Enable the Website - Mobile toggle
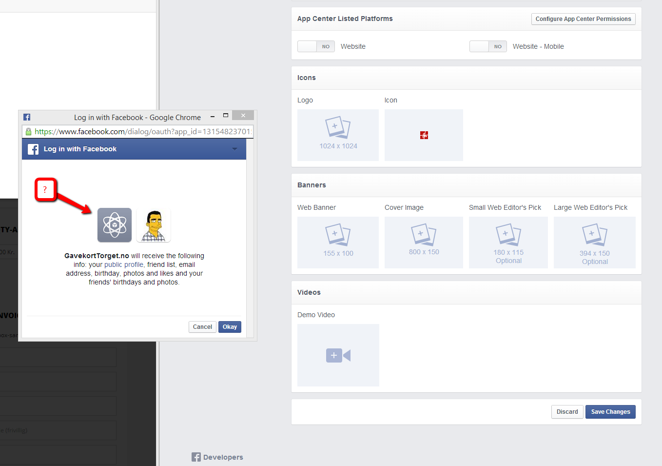 point(488,46)
